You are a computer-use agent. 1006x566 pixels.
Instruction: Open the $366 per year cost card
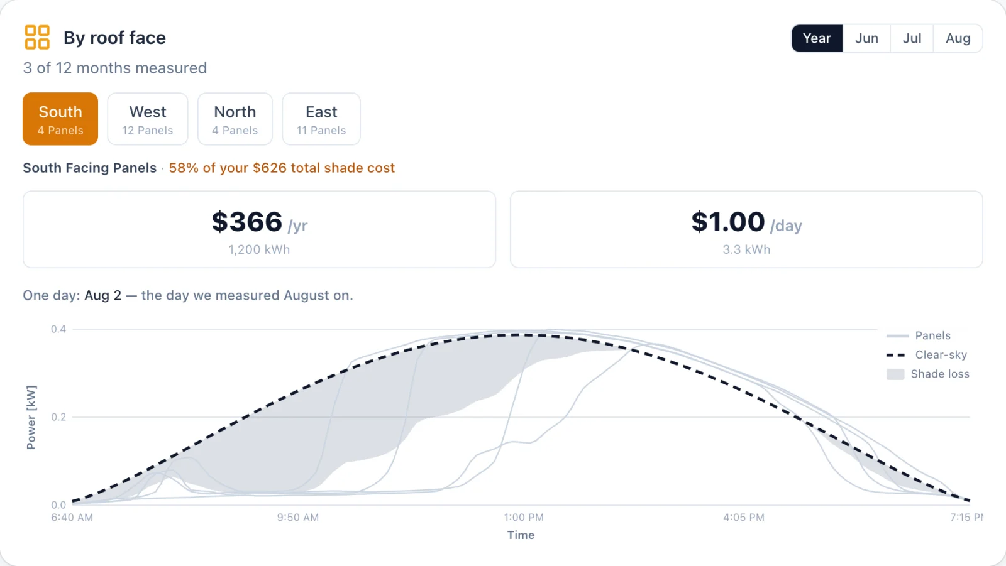(x=259, y=229)
